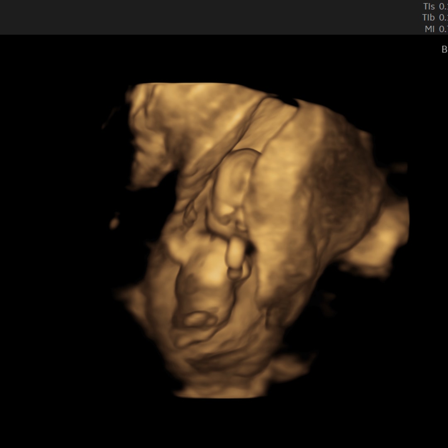The height and width of the screenshot is (448, 448).
Task: Select the TIb thermal index label
Action: coord(429,17)
